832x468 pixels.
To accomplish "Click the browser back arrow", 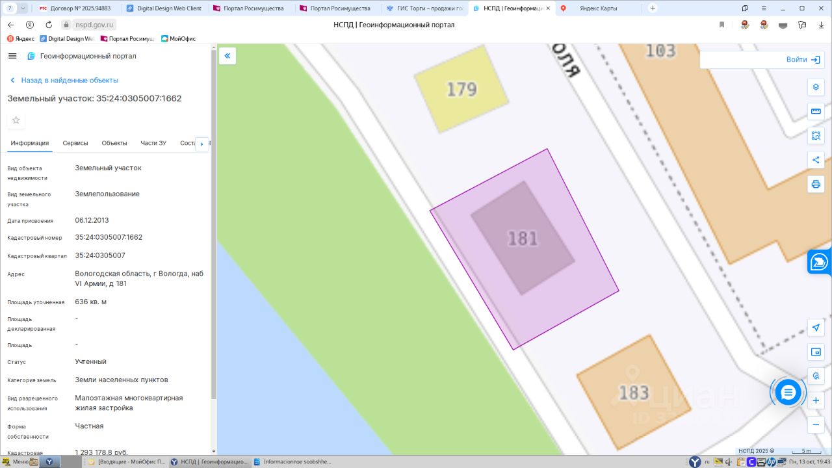I will coord(11,25).
